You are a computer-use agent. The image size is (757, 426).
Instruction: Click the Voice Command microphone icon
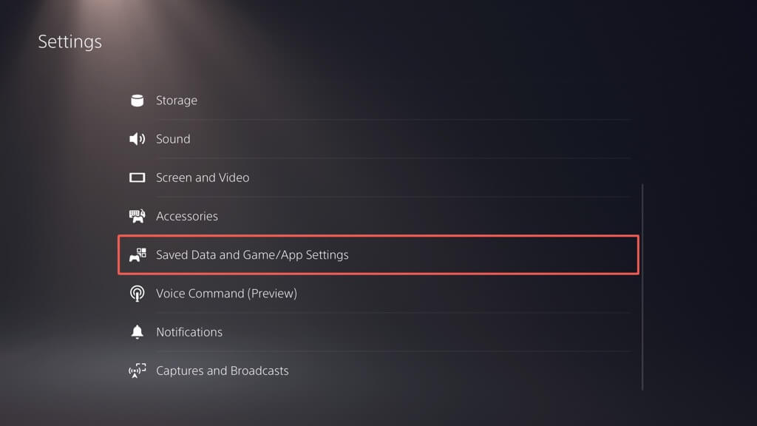137,294
